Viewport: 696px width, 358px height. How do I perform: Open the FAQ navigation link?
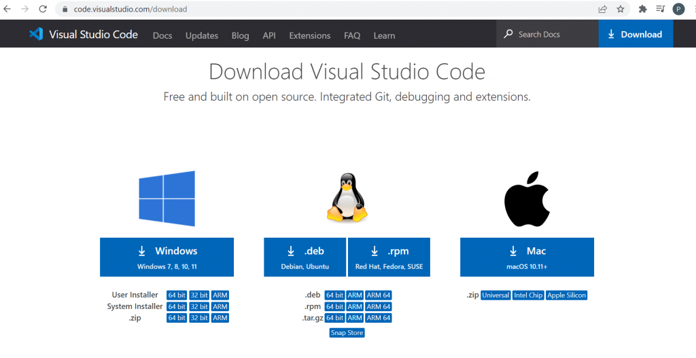tap(352, 35)
